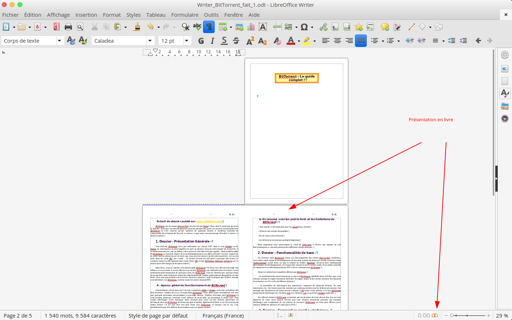Click Style de page par défaut in status bar

coord(158,315)
